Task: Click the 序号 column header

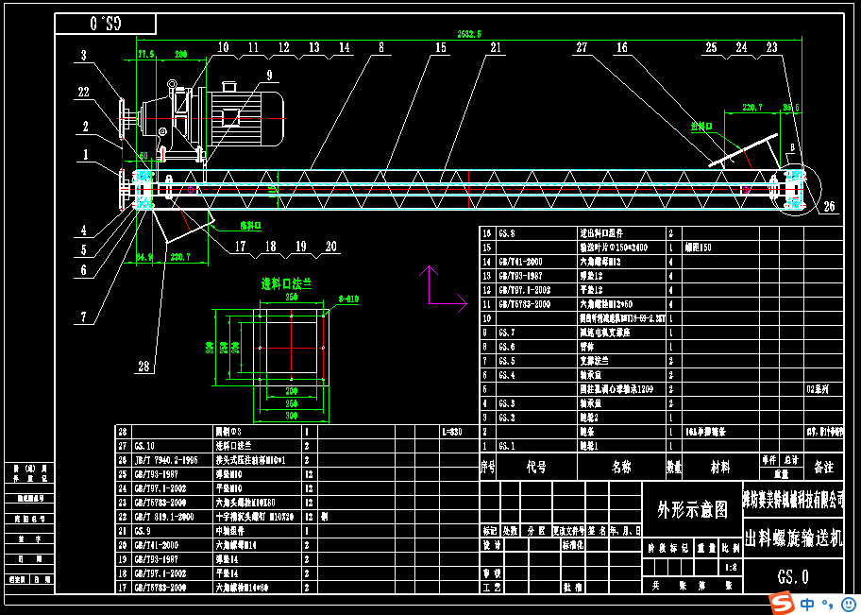Action: 487,468
